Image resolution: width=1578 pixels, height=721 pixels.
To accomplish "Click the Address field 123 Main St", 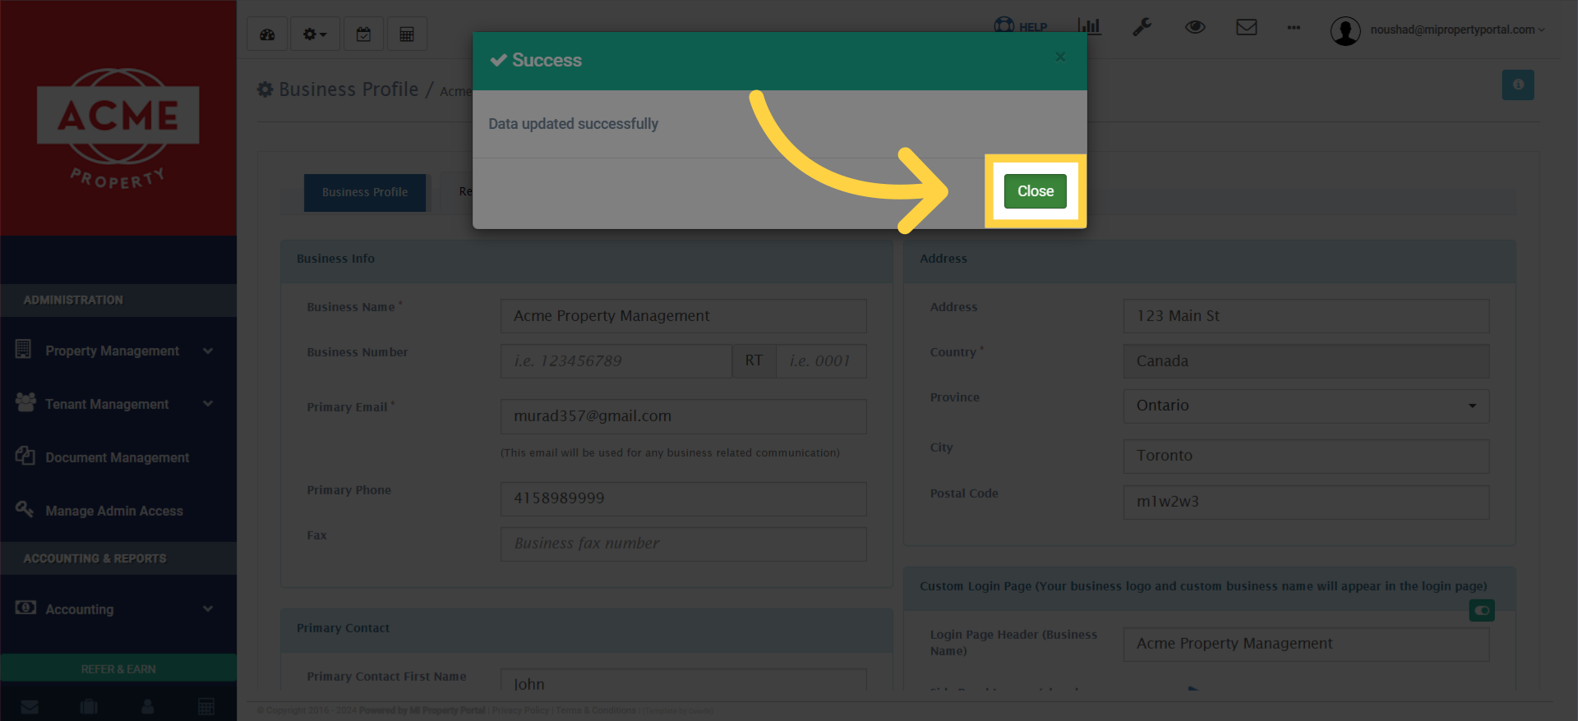I will pos(1306,316).
